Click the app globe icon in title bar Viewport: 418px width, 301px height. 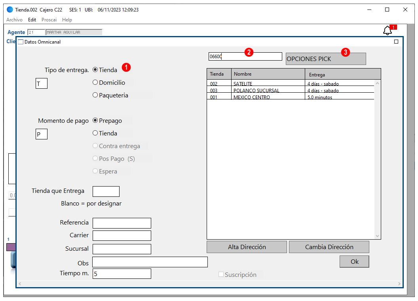[x=9, y=10]
